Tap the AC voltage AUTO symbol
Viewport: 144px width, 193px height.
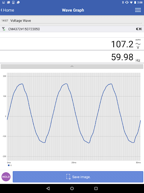click(x=138, y=44)
